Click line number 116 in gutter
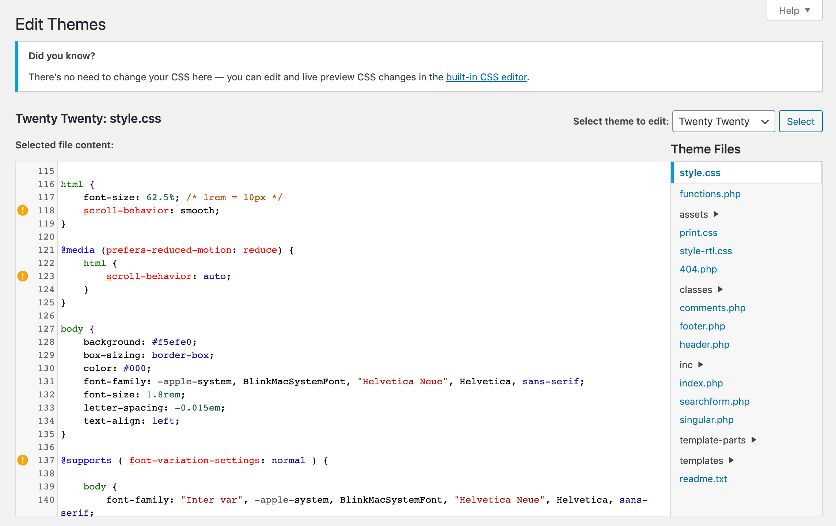 46,184
